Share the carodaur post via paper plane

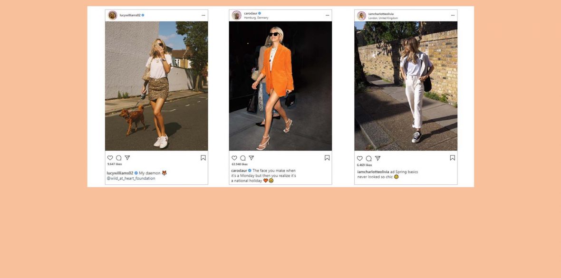251,158
